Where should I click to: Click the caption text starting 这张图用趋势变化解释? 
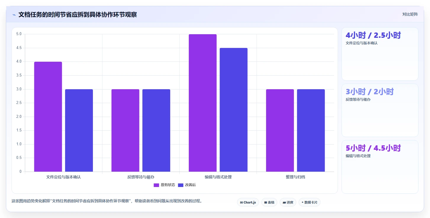coord(107,201)
